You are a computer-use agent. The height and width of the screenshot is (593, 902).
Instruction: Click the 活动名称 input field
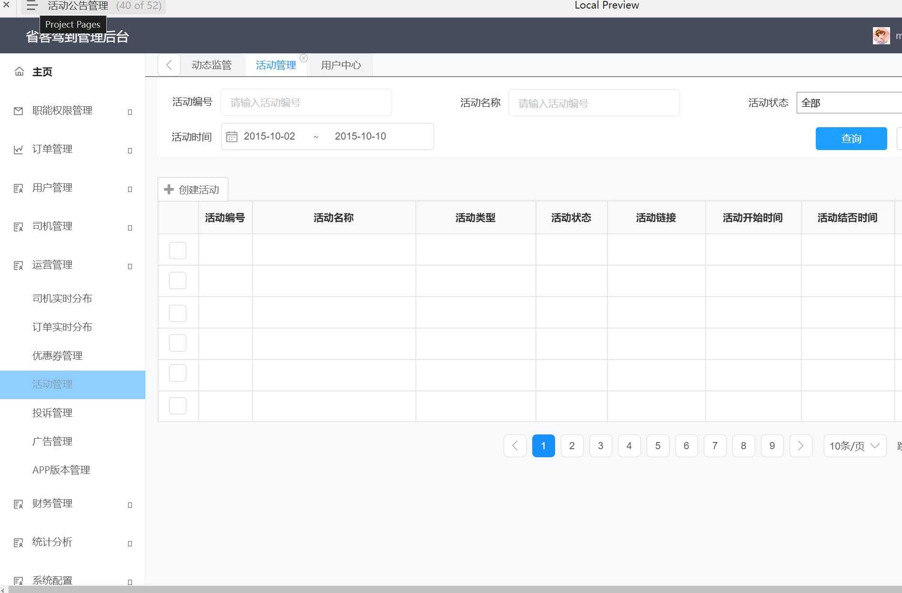594,102
